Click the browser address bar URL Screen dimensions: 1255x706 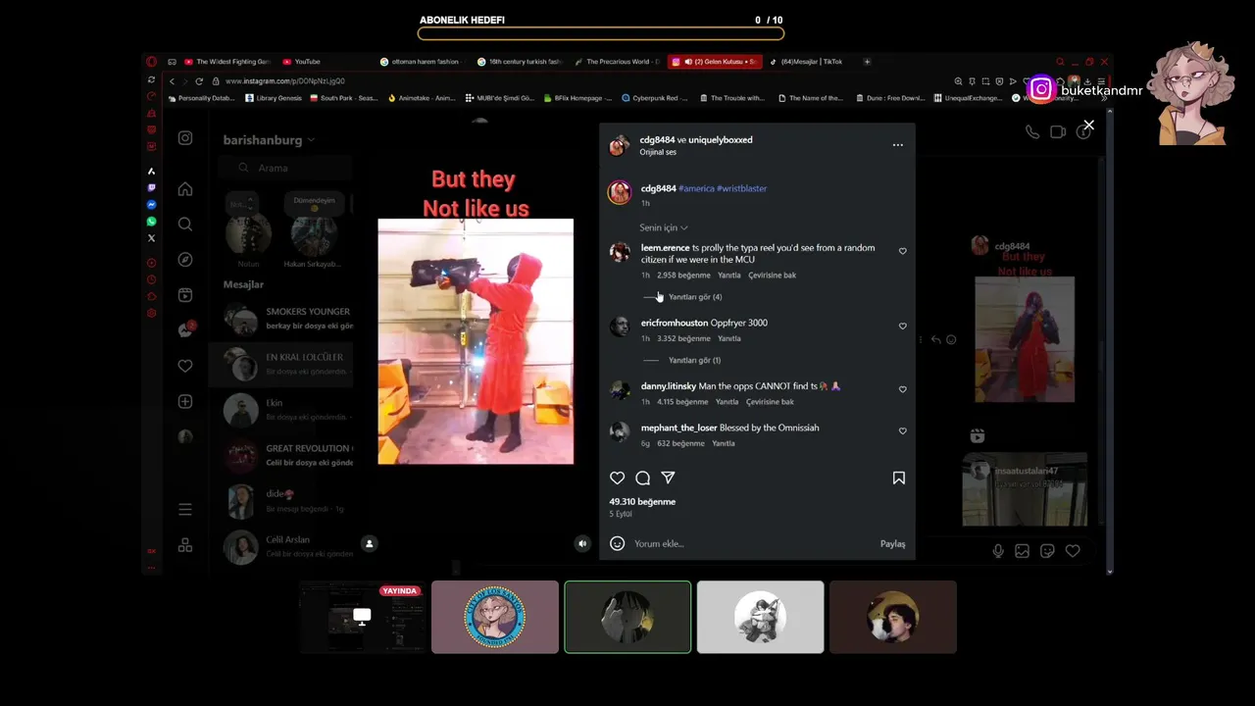(x=285, y=81)
